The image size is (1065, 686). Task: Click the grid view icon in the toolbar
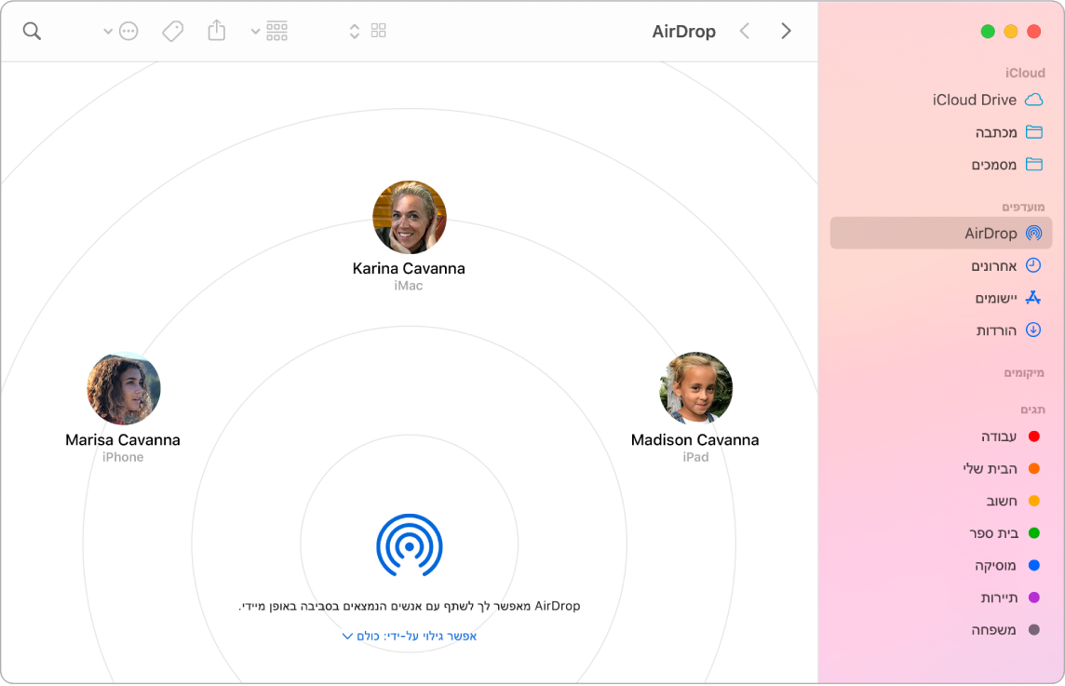point(378,31)
